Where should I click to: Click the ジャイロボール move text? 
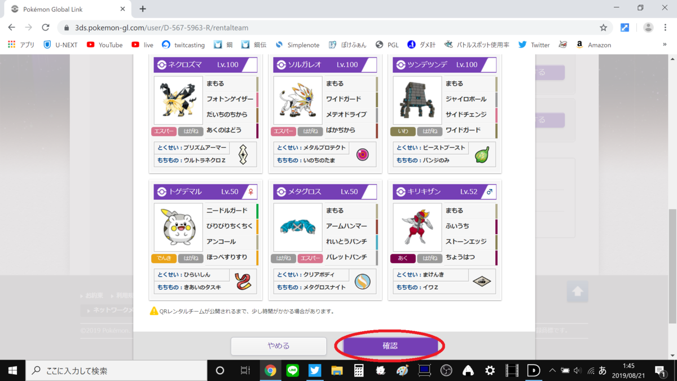(466, 99)
